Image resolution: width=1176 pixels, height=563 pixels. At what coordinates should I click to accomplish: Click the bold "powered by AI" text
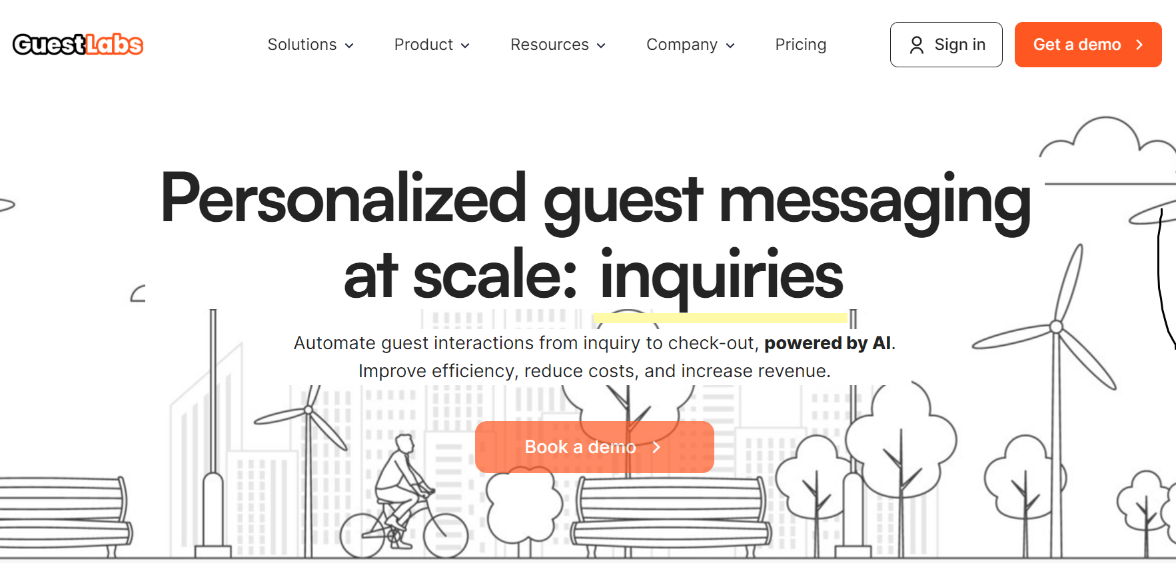click(x=827, y=343)
